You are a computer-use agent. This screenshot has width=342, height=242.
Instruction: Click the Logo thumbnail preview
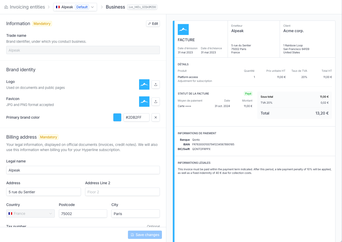click(144, 84)
